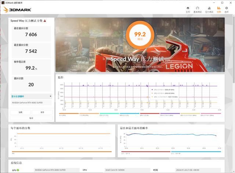The width and height of the screenshot is (235, 173).
Task: Toggle the dark red GPU load legend line
Action: (x=150, y=114)
